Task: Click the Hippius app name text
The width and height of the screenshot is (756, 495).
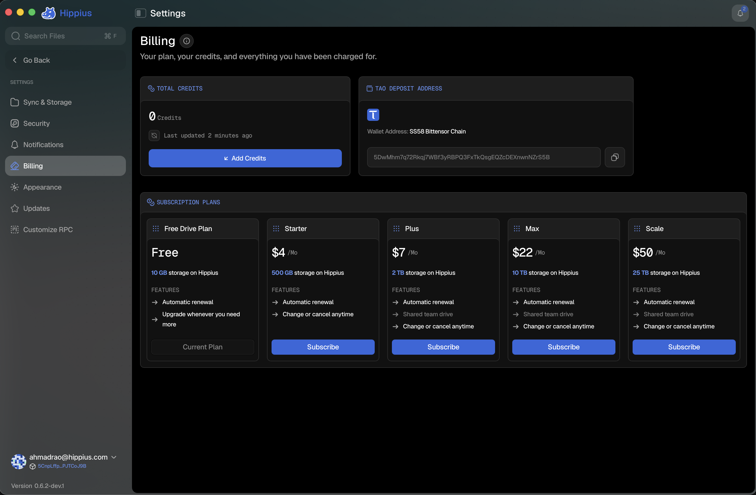Action: [x=76, y=13]
